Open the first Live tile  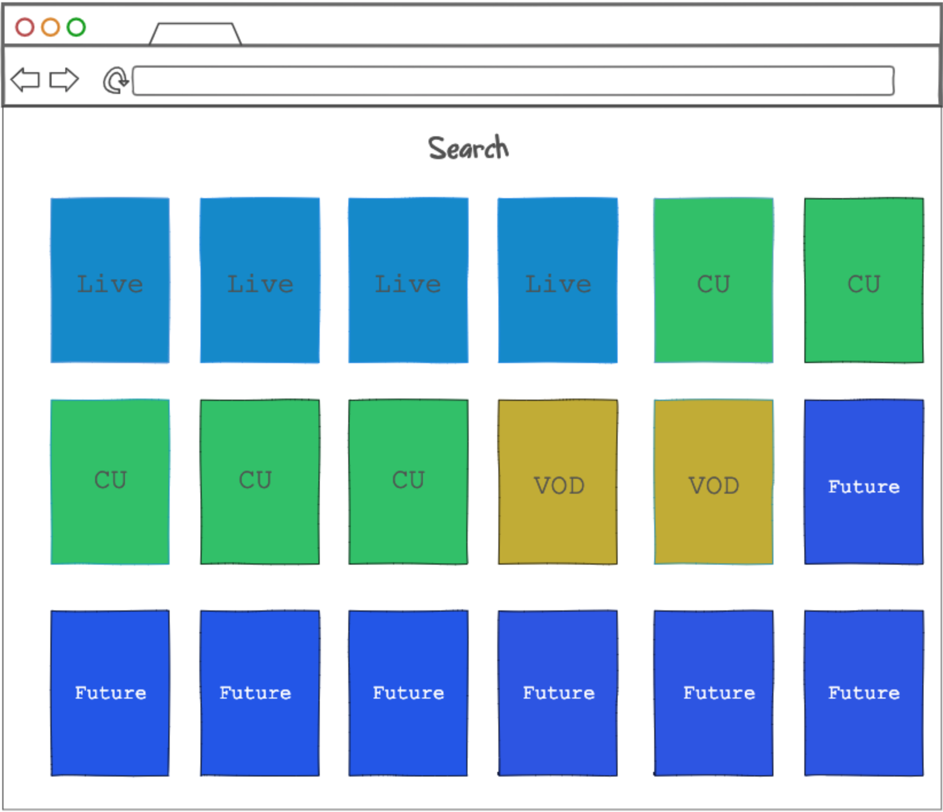click(x=110, y=281)
